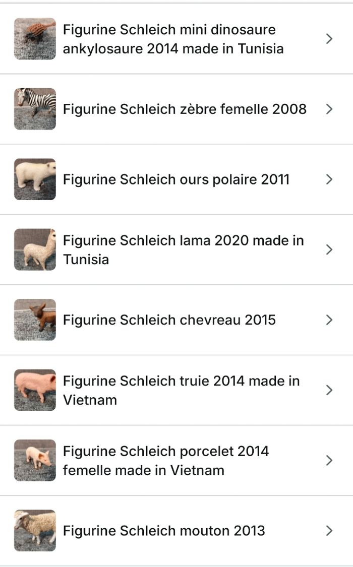
Task: Open chevron for ours polaire 2011
Action: 329,179
